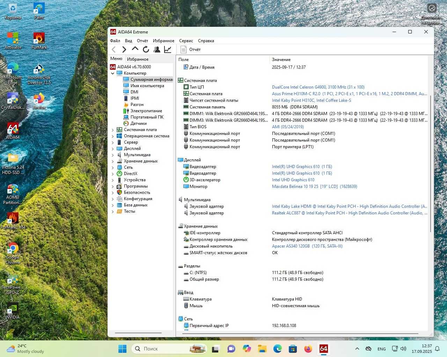Open the Maxdata Belinea monitor link
The image size is (447, 357).
click(315, 187)
